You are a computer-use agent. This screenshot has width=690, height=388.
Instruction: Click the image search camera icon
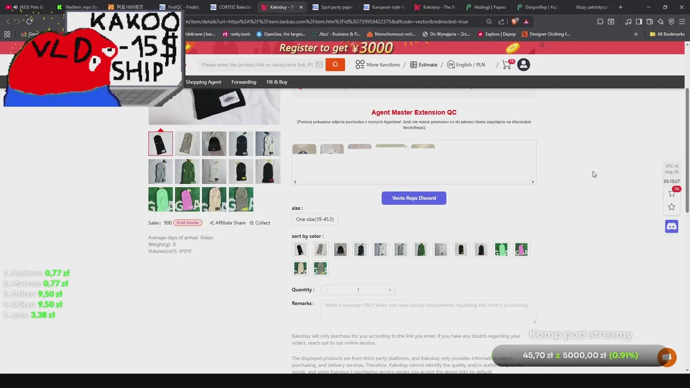click(x=319, y=65)
